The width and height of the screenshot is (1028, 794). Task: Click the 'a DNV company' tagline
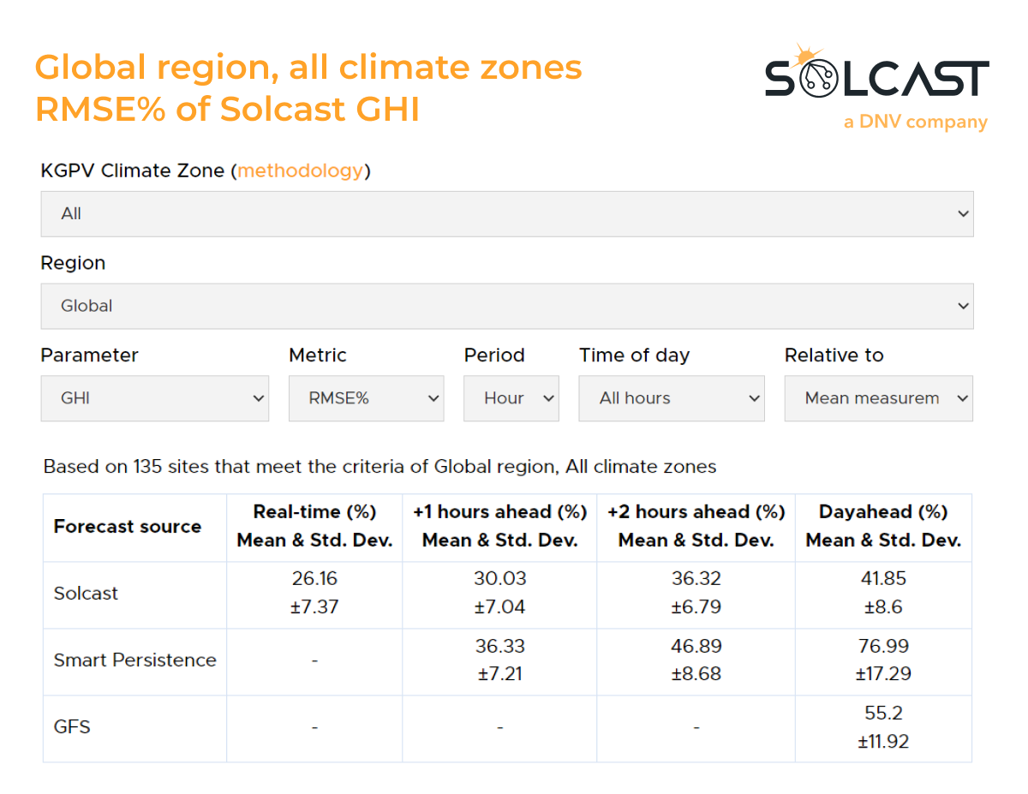(x=915, y=122)
